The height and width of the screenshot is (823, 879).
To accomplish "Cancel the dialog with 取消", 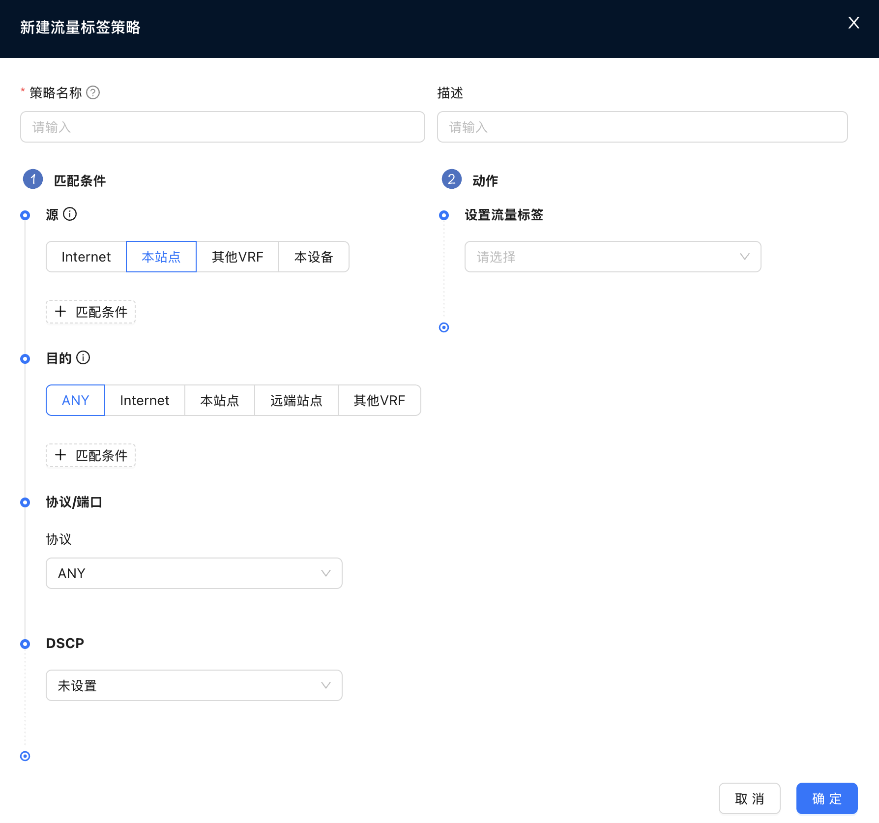I will (x=749, y=798).
